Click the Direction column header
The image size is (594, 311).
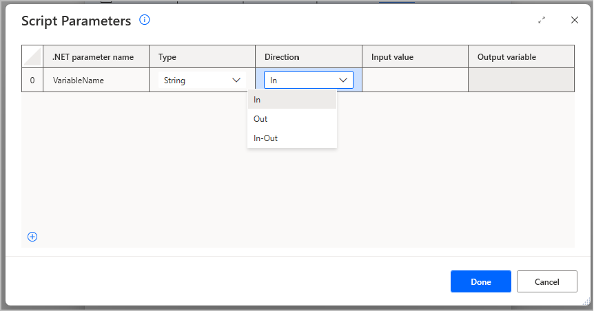308,56
